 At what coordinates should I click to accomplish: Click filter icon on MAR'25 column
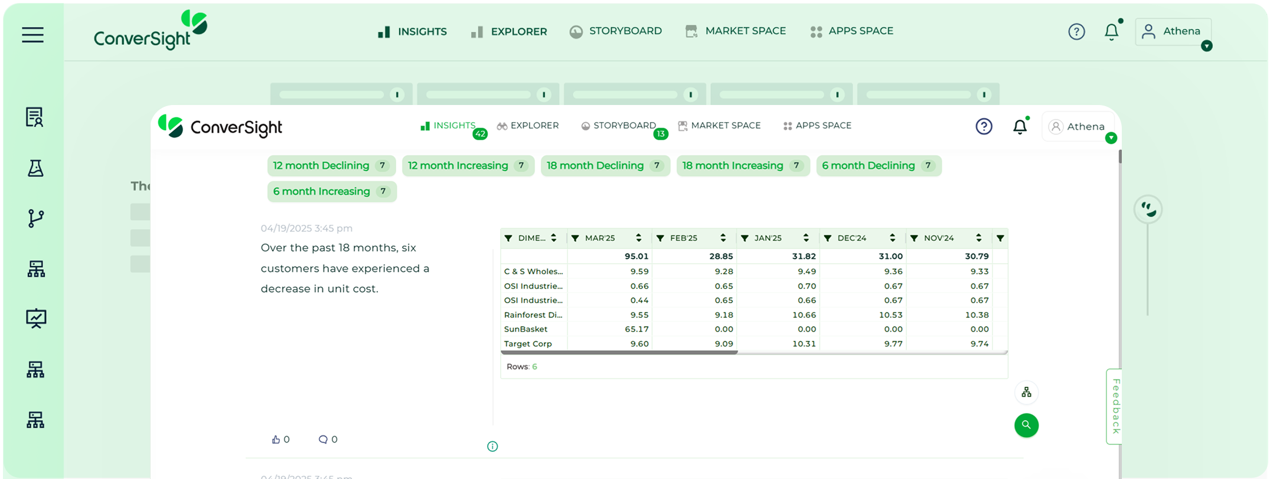(x=575, y=238)
